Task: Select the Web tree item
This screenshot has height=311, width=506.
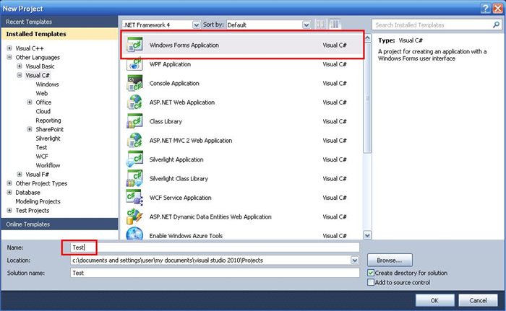Action: (42, 93)
